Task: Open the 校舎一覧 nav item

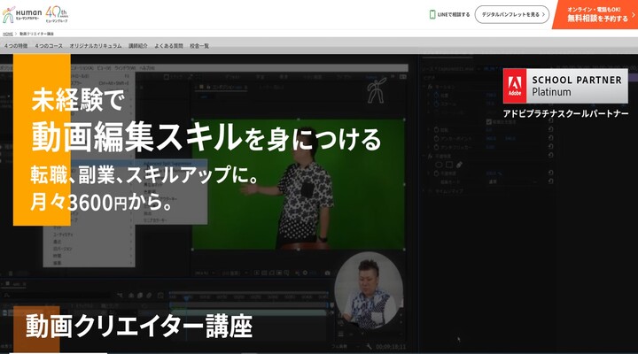Action: coord(199,46)
